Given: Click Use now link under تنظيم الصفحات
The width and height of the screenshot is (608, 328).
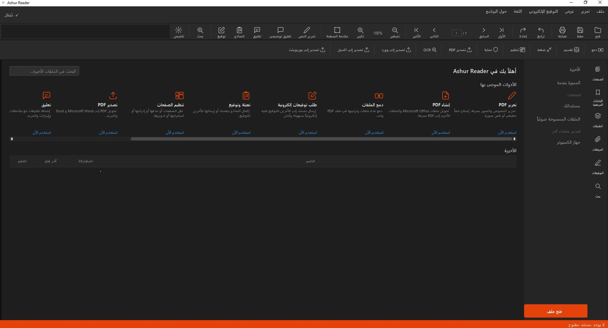Looking at the screenshot, I should (174, 133).
